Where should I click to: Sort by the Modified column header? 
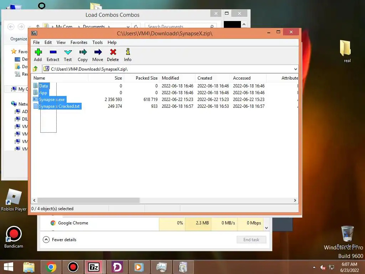pyautogui.click(x=178, y=78)
